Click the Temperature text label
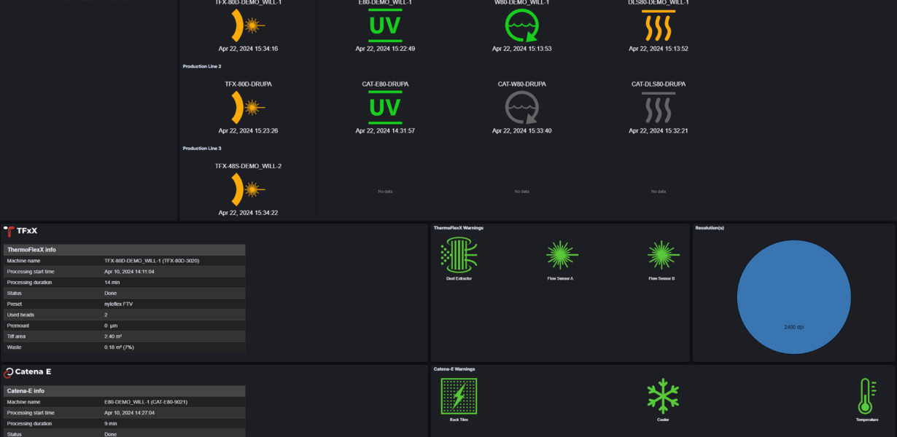 click(866, 420)
